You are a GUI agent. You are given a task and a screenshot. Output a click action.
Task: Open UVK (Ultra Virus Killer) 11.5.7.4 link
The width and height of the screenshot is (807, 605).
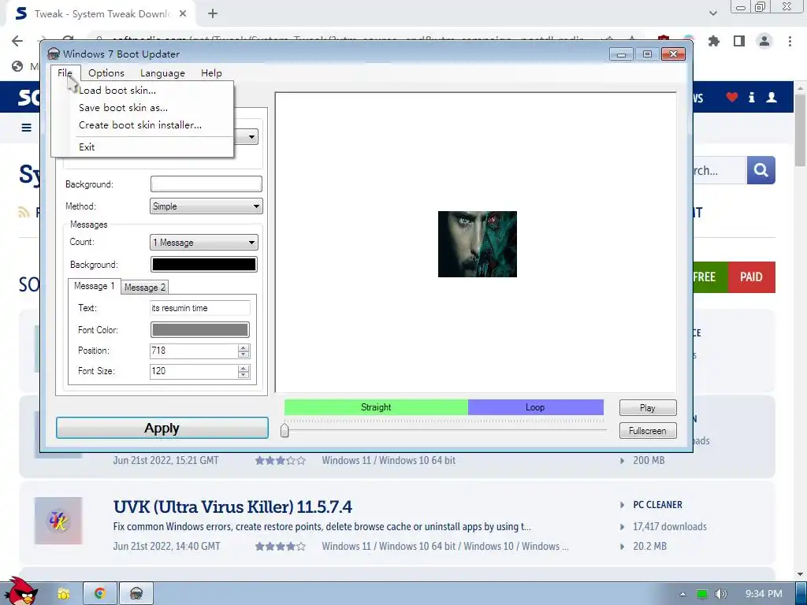coord(232,507)
